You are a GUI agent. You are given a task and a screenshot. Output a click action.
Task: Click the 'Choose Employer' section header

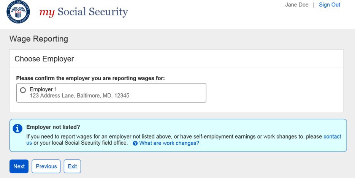tap(44, 59)
